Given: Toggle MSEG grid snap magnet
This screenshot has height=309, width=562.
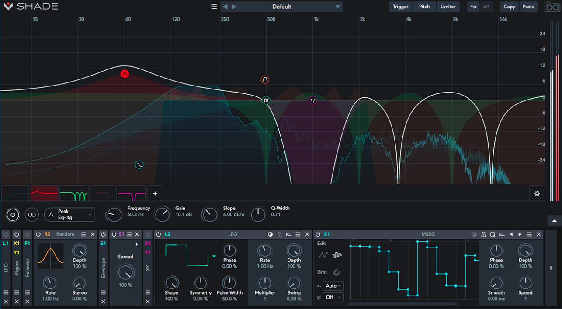Looking at the screenshot, I should tap(337, 272).
